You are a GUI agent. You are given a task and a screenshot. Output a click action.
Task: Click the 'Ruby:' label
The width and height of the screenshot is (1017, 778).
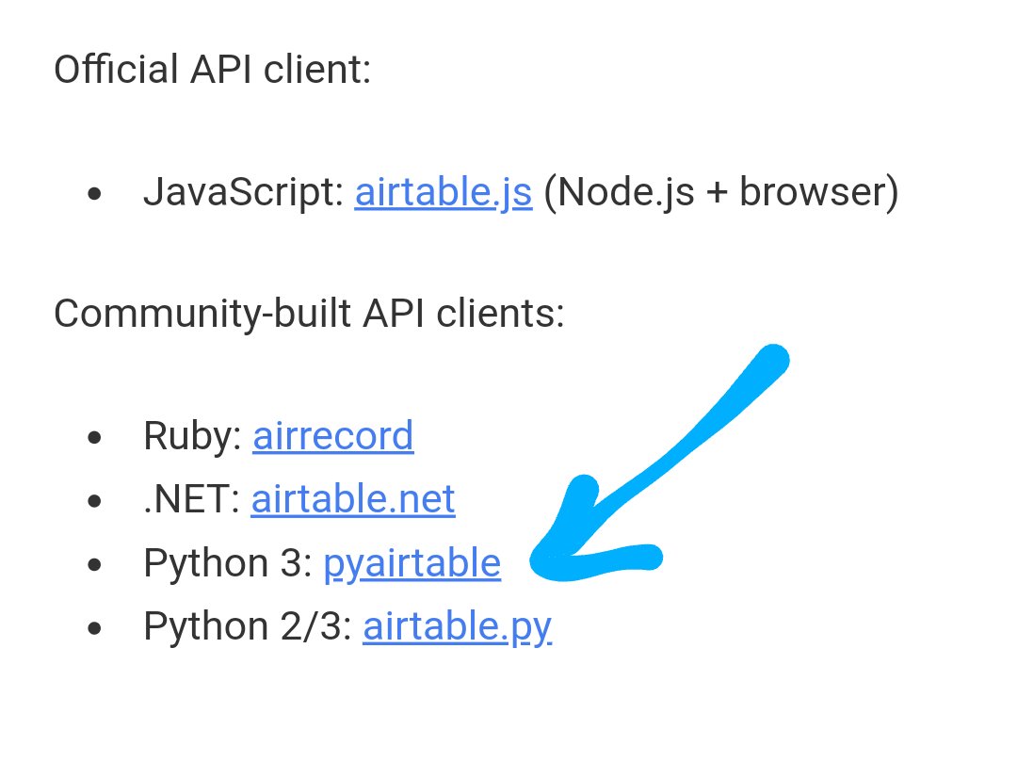click(x=193, y=436)
